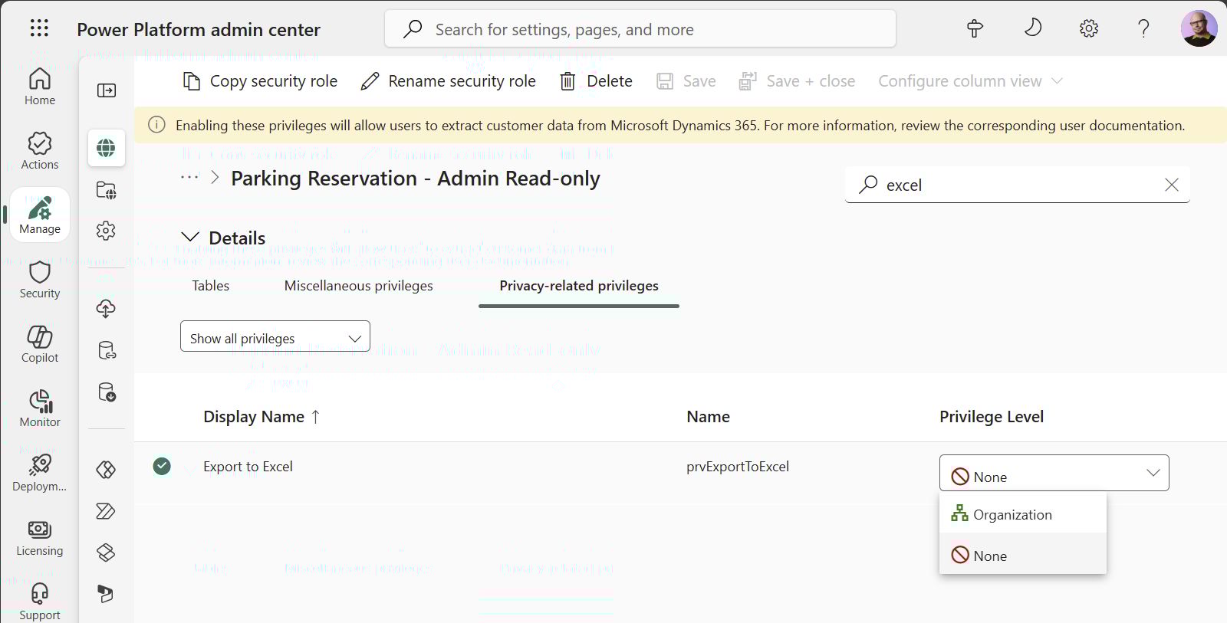Switch to Miscellaneous privileges tab
Image resolution: width=1227 pixels, height=623 pixels.
[x=359, y=286]
